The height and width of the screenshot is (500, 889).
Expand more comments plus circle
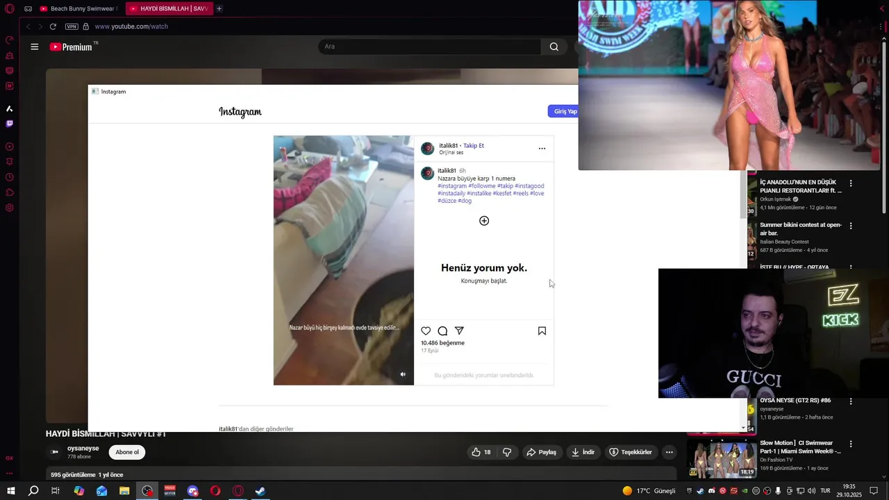(484, 221)
